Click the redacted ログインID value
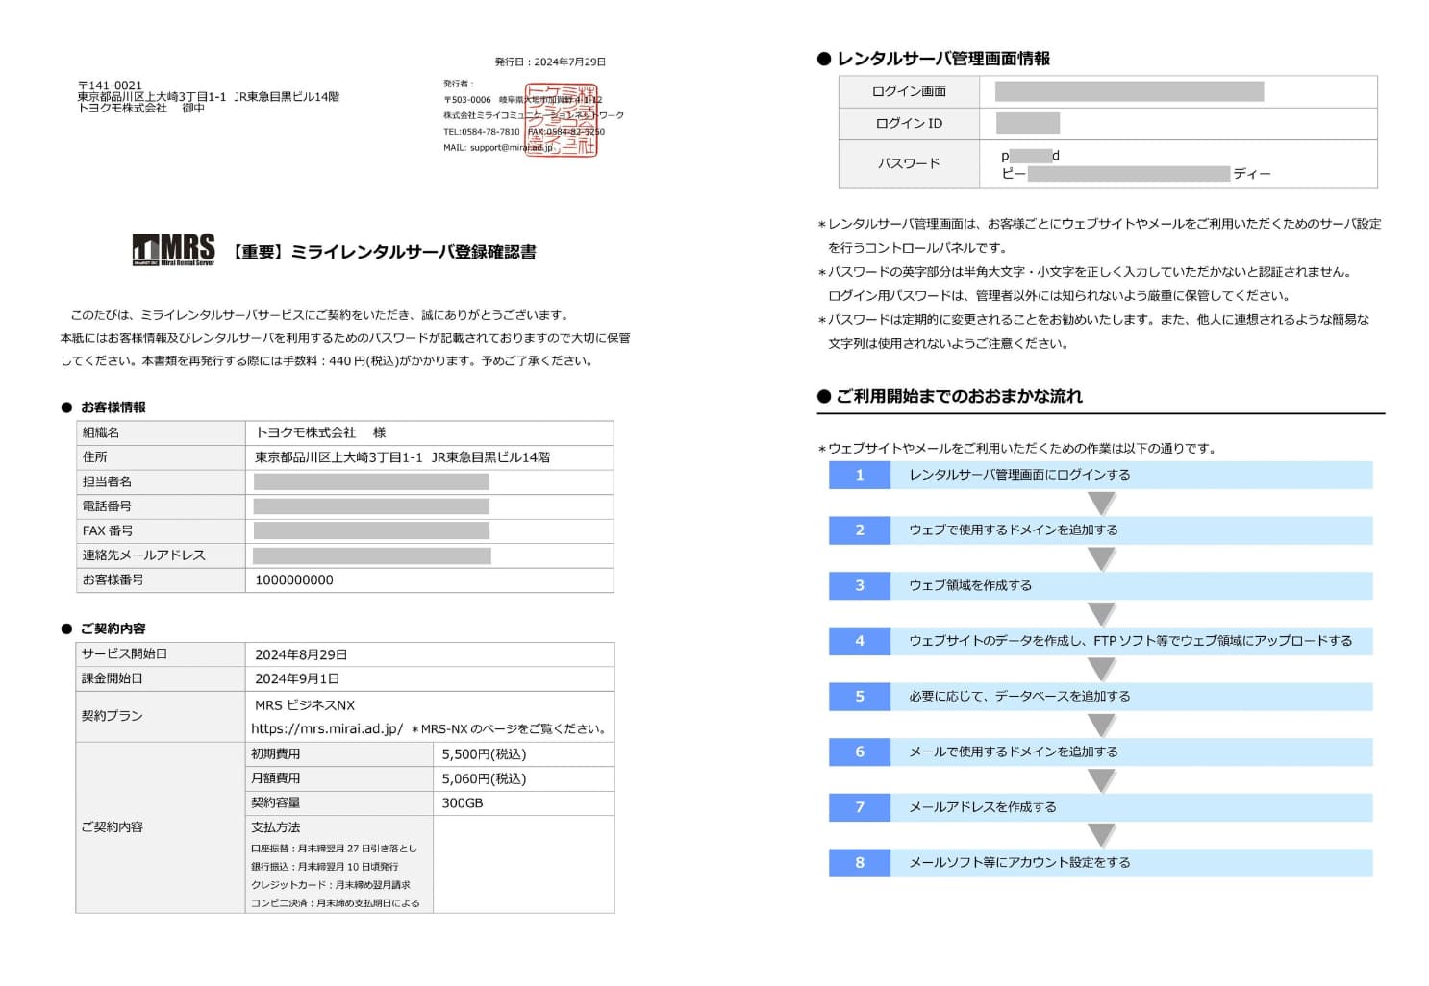Screen dimensions: 1429x986 click(x=1027, y=123)
